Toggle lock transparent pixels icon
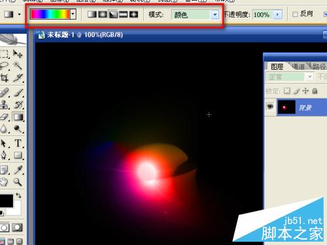Screen dimensions: 327x245 click(x=287, y=91)
